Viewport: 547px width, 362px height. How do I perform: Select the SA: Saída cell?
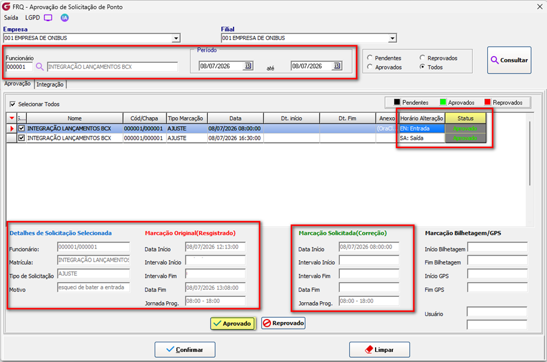(x=422, y=138)
